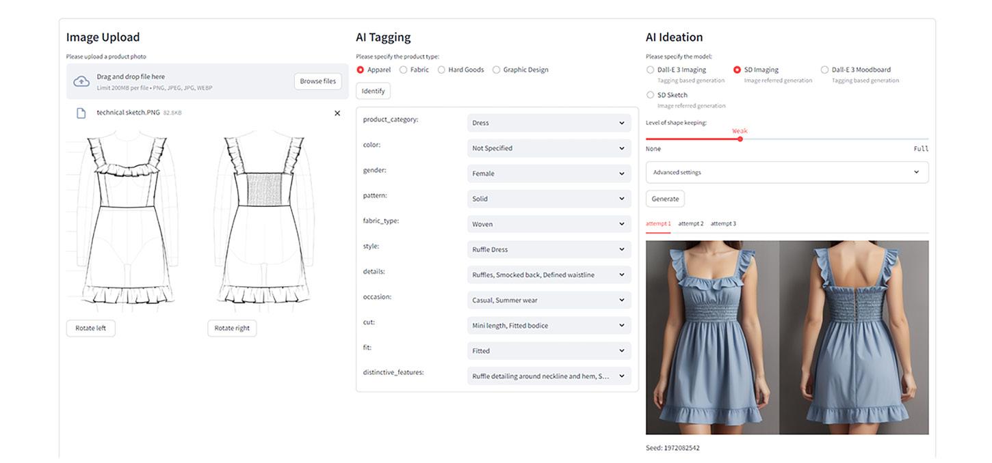The height and width of the screenshot is (463, 992).
Task: Open the gender Female dropdown
Action: pyautogui.click(x=549, y=173)
